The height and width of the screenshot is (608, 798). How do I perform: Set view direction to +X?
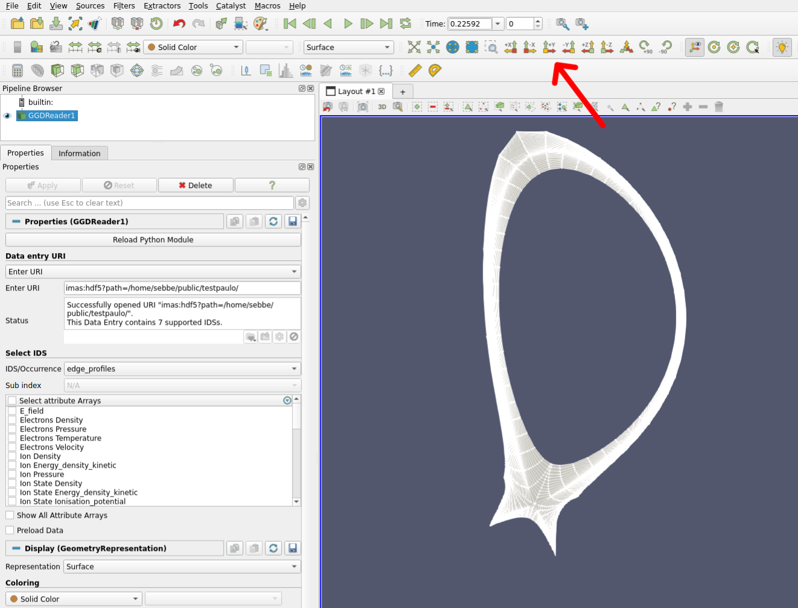(510, 47)
